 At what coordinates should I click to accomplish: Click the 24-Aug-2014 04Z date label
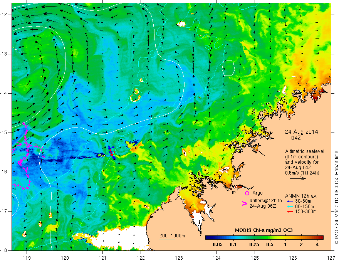pyautogui.click(x=301, y=135)
